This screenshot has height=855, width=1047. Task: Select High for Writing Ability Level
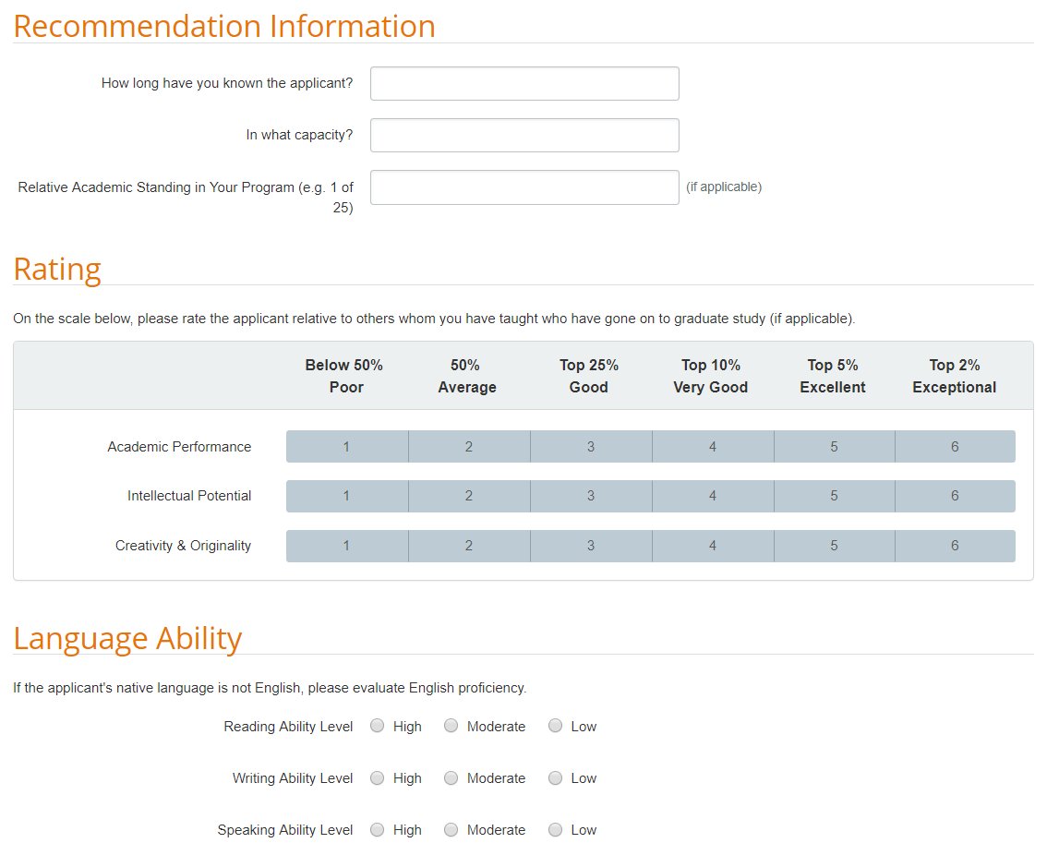378,777
